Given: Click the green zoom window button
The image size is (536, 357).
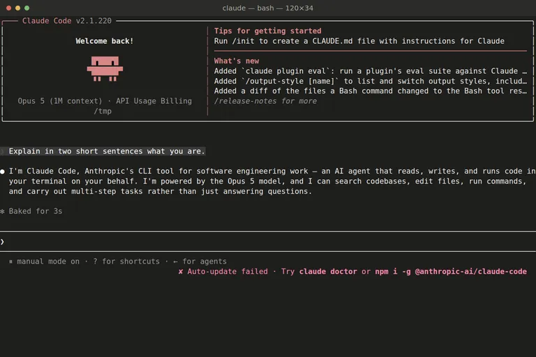Looking at the screenshot, I should click(x=27, y=8).
